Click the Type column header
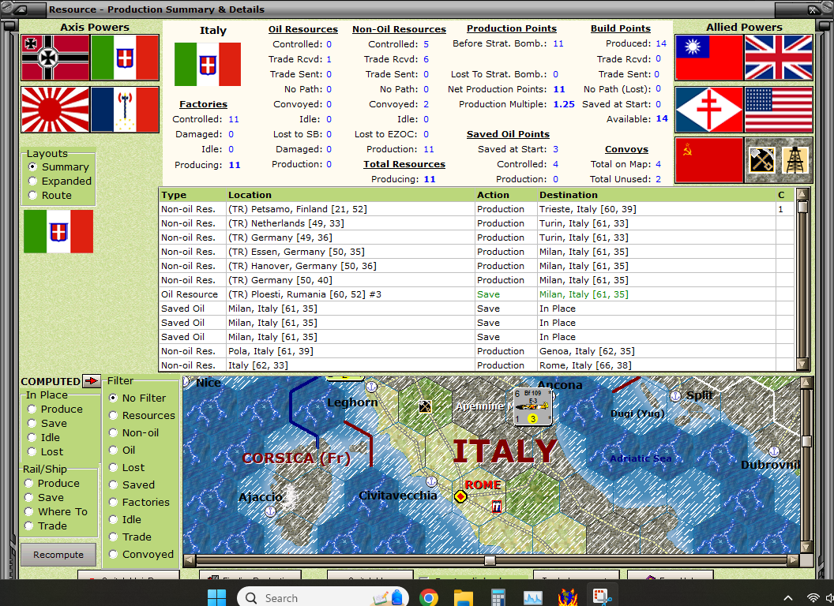 pyautogui.click(x=193, y=195)
